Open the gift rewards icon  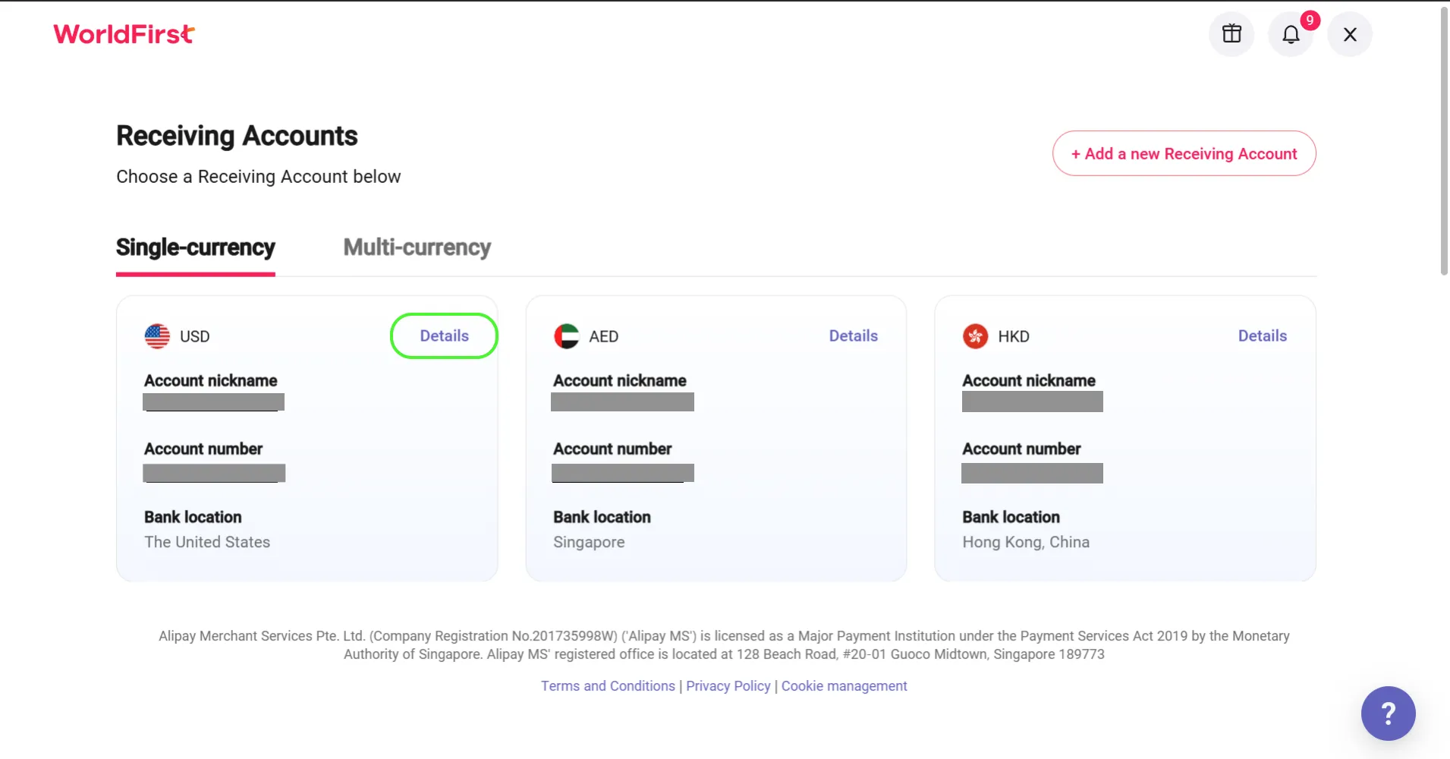coord(1231,34)
